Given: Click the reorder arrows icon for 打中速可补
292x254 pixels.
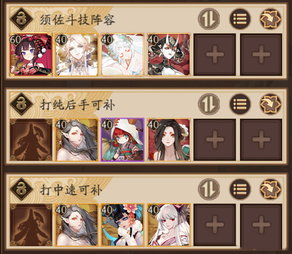Looking at the screenshot, I should point(209,189).
